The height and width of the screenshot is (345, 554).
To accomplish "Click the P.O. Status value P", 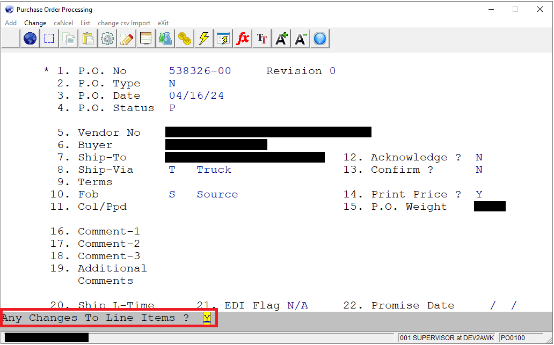I will point(172,108).
